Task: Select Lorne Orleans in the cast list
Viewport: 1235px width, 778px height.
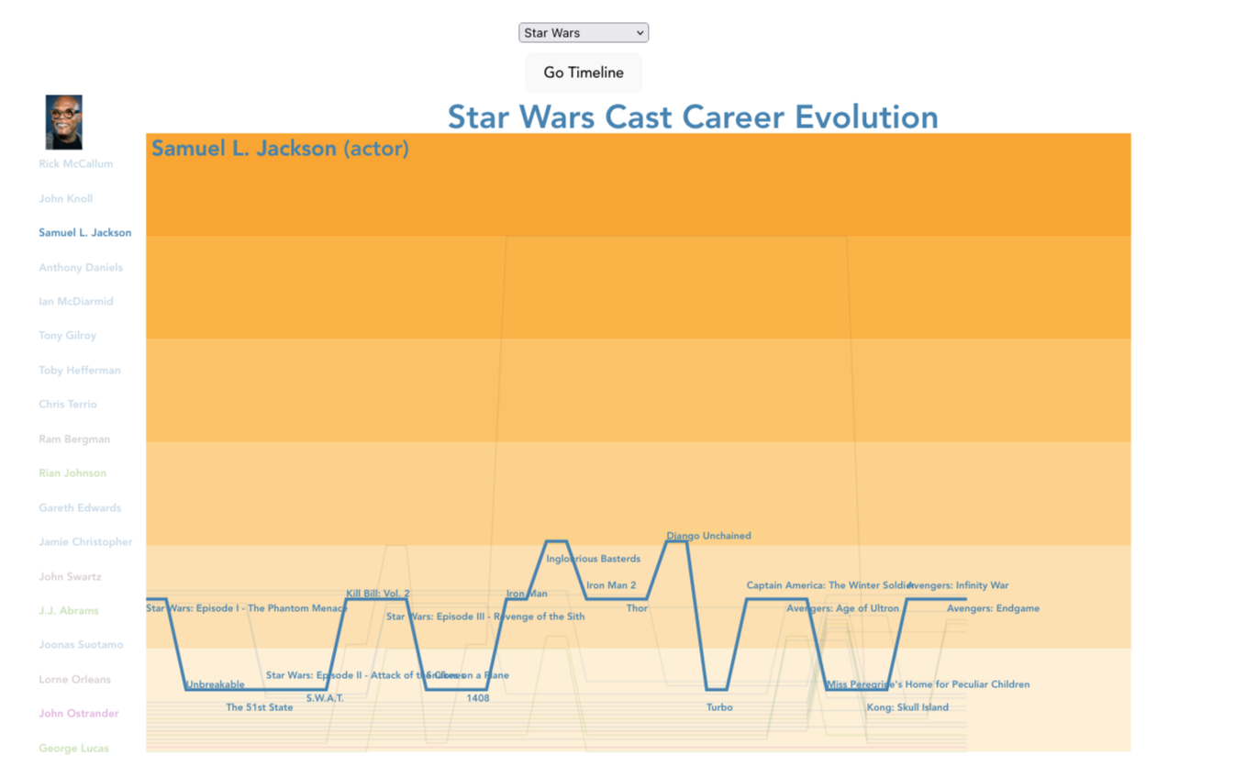Action: [x=74, y=680]
